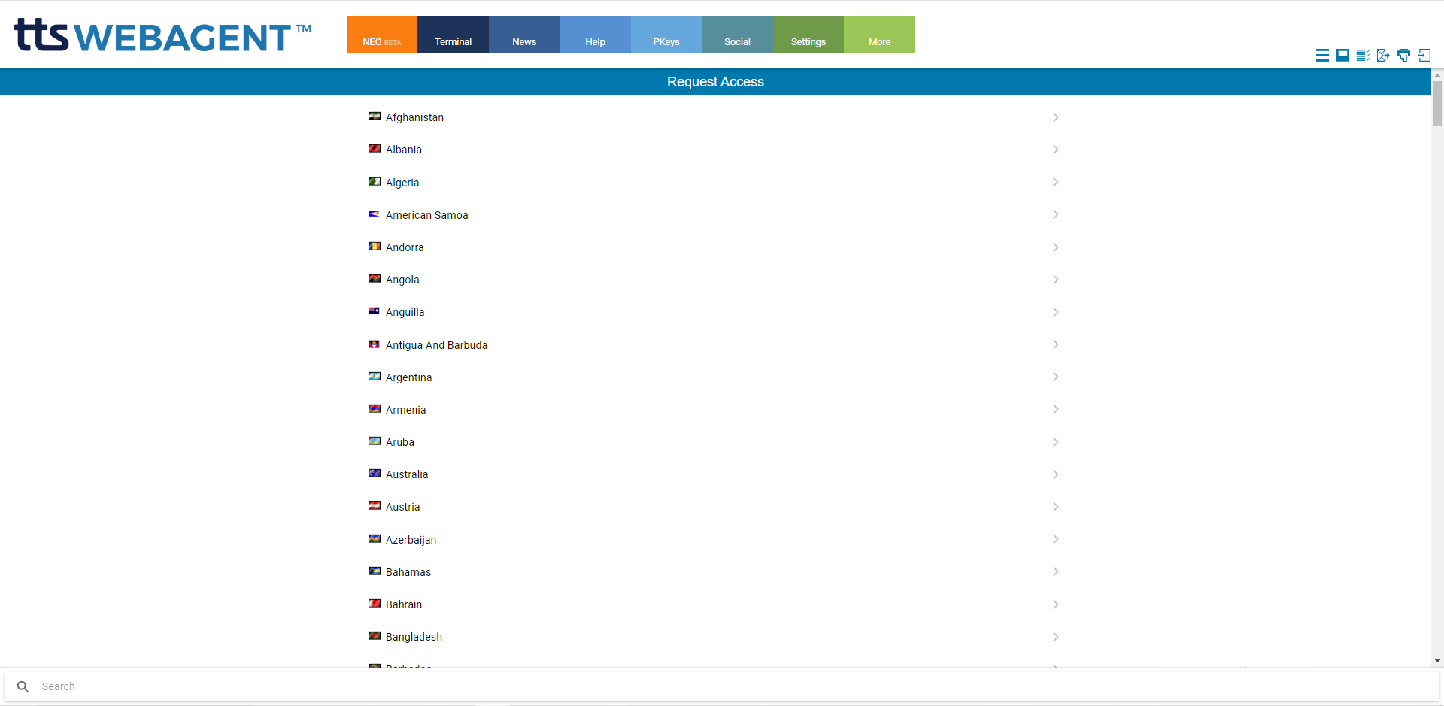This screenshot has height=706, width=1444.
Task: Expand the Bahamas entry chevron
Action: pyautogui.click(x=1055, y=571)
